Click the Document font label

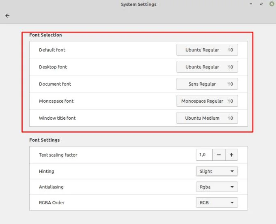55,84
